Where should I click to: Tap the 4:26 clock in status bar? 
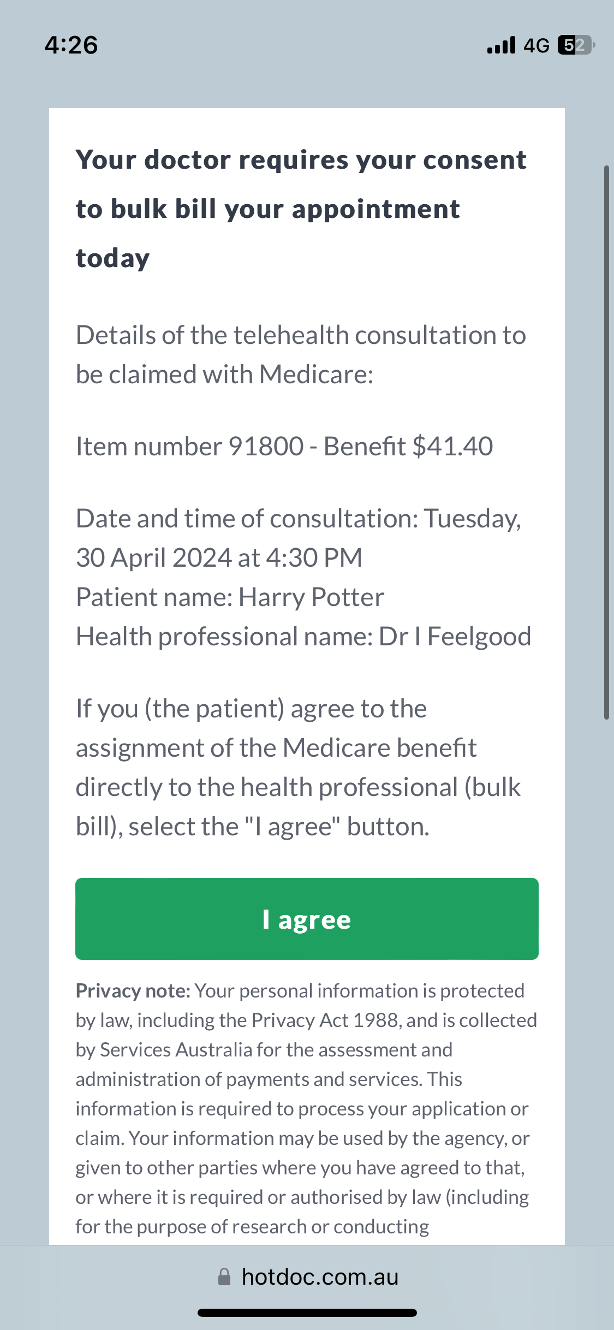click(71, 45)
